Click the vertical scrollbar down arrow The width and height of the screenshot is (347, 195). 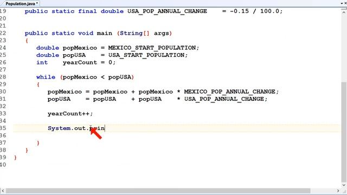tap(344, 185)
